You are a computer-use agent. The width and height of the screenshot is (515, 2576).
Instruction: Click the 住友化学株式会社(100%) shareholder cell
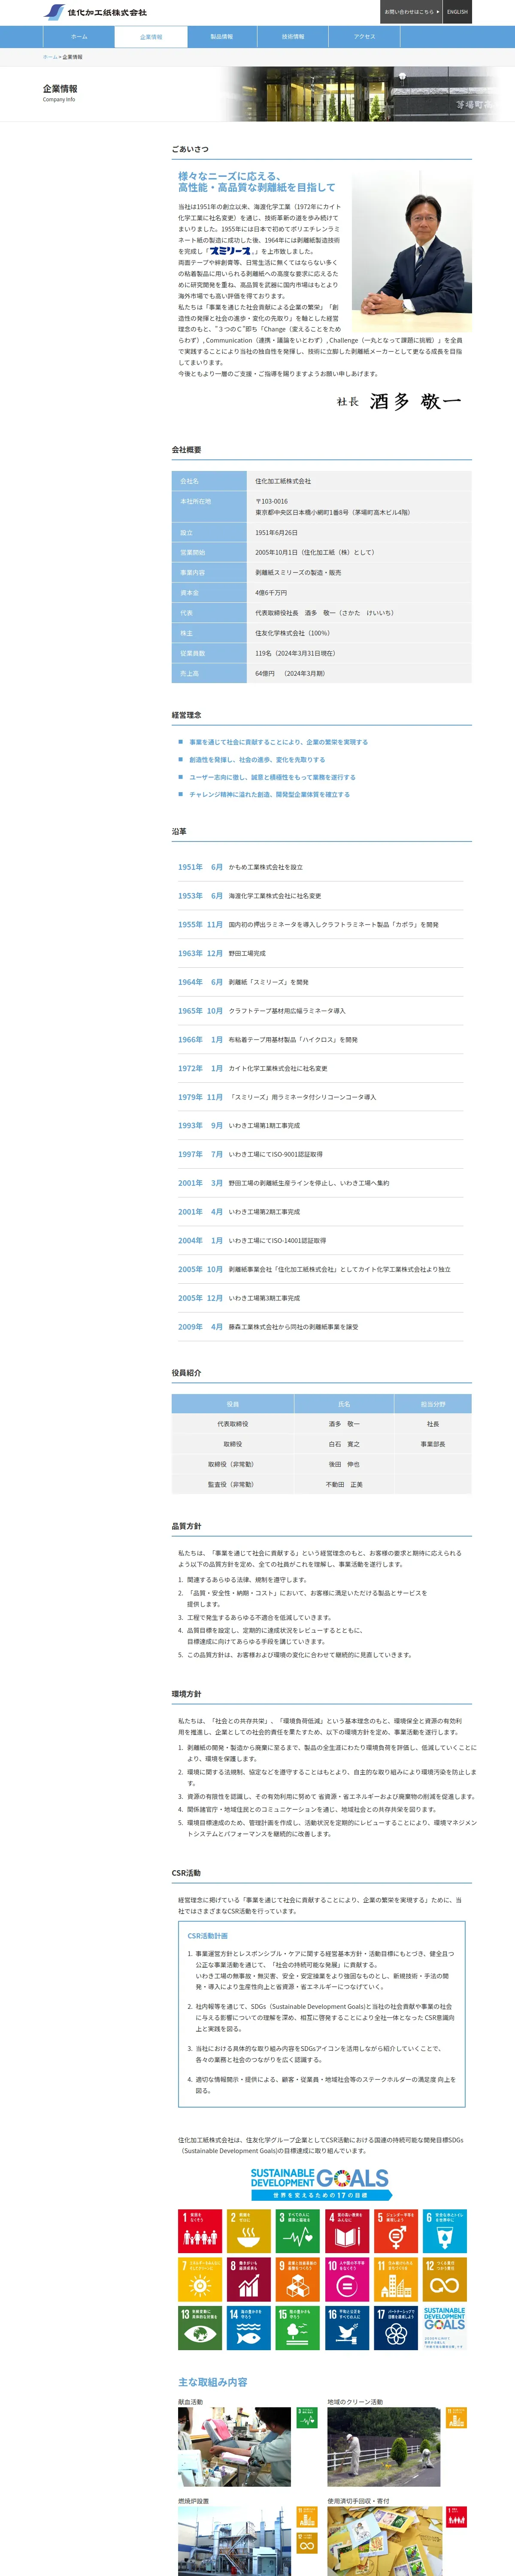[359, 633]
